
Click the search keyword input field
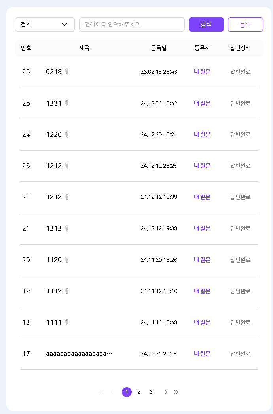pyautogui.click(x=132, y=25)
